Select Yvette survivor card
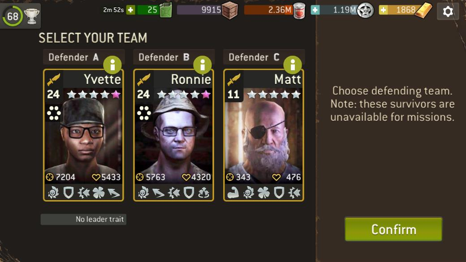466x262 pixels. click(83, 135)
